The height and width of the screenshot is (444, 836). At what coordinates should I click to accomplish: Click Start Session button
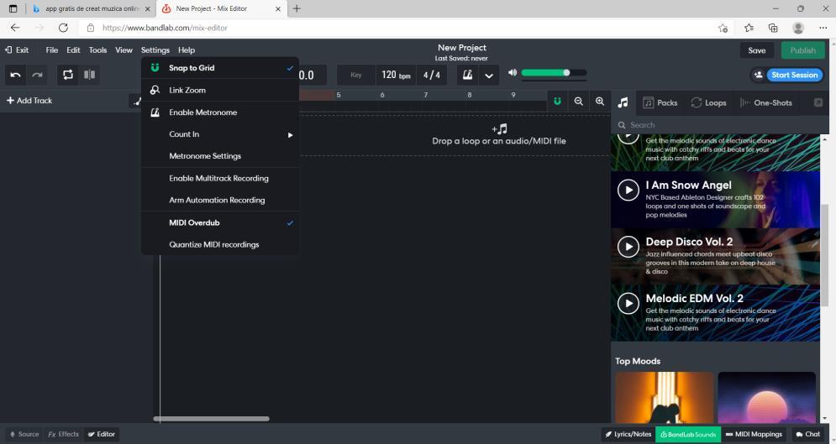click(x=795, y=75)
